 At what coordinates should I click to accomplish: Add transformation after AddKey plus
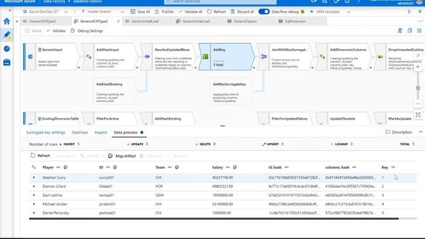point(254,68)
